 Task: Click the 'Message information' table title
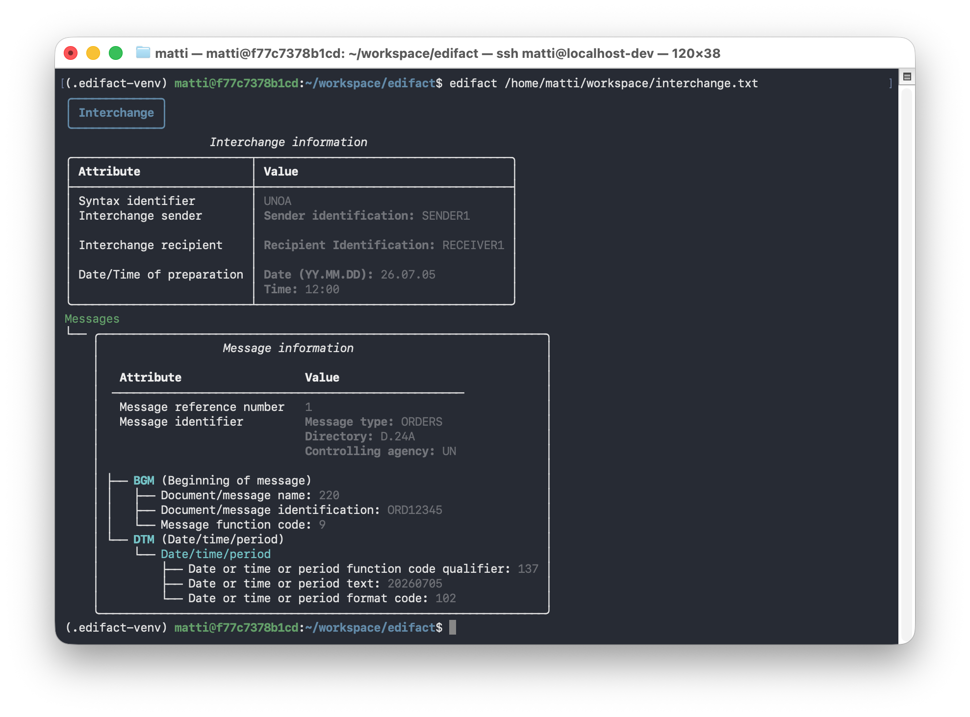(288, 348)
